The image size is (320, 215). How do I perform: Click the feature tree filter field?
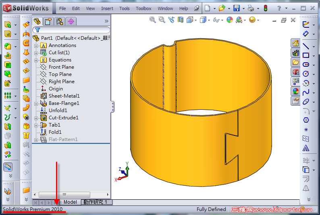[x=71, y=30]
